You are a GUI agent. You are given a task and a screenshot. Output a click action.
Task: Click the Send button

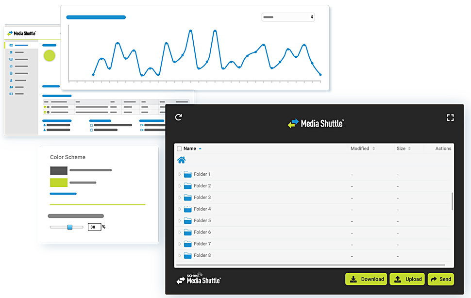(x=441, y=279)
